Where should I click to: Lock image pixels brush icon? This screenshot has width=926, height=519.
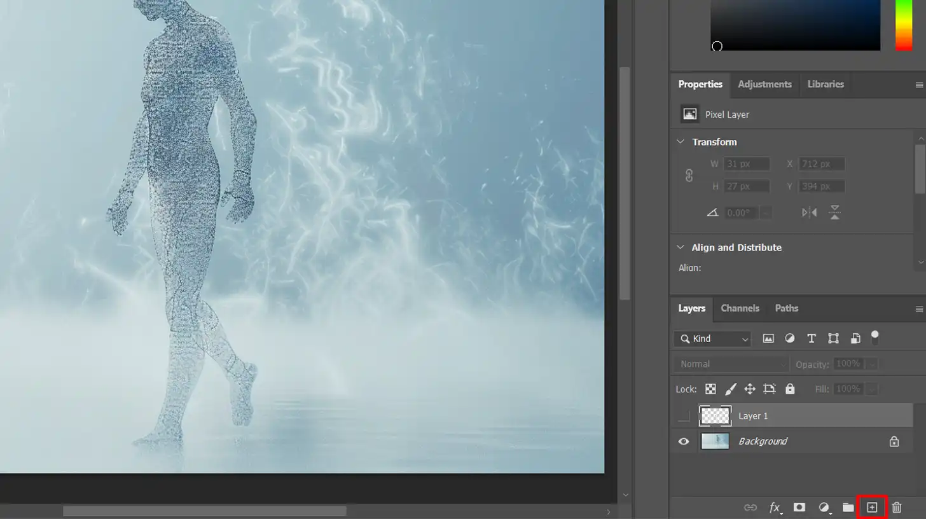pos(731,389)
